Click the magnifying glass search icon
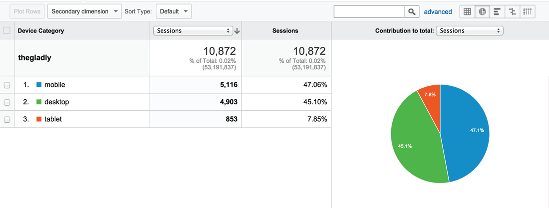This screenshot has width=549, height=208. tap(412, 11)
